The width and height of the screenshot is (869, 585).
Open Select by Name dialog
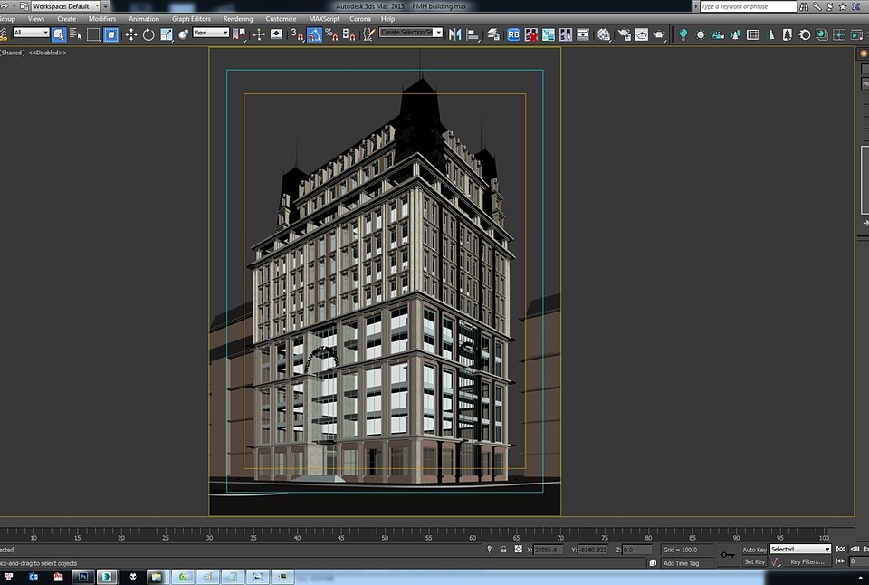click(x=75, y=34)
